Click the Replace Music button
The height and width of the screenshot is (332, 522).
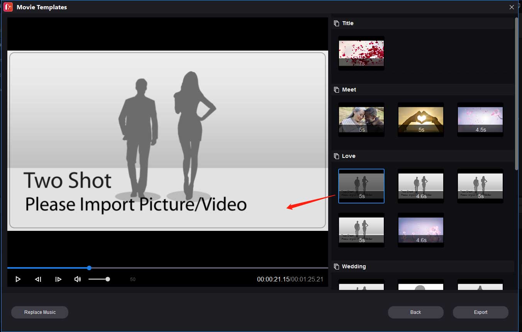[x=40, y=312]
